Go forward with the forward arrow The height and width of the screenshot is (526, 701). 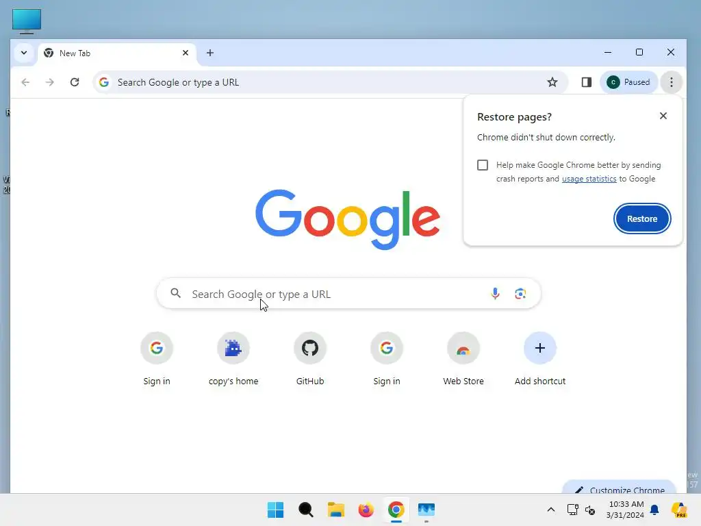[x=49, y=82]
